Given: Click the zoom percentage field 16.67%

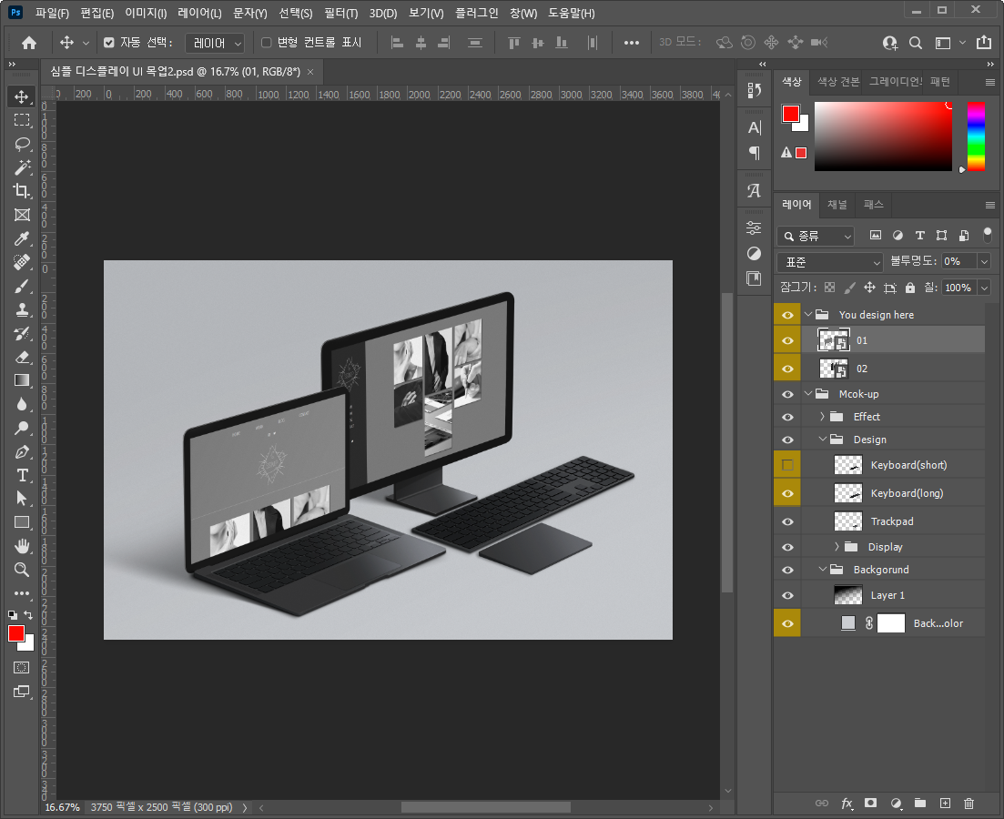Looking at the screenshot, I should (62, 807).
